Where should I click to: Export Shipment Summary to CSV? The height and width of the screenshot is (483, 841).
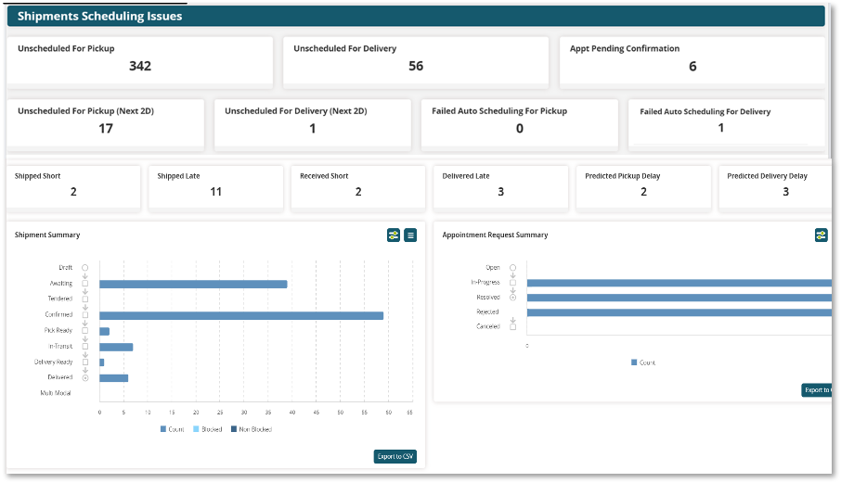(x=395, y=456)
